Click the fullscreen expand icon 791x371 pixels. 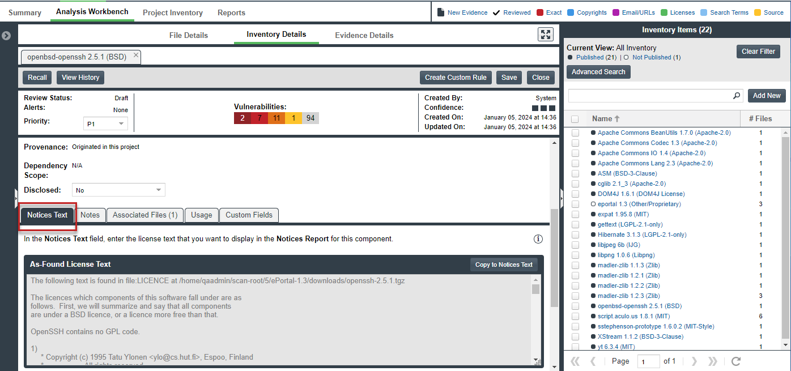[545, 35]
